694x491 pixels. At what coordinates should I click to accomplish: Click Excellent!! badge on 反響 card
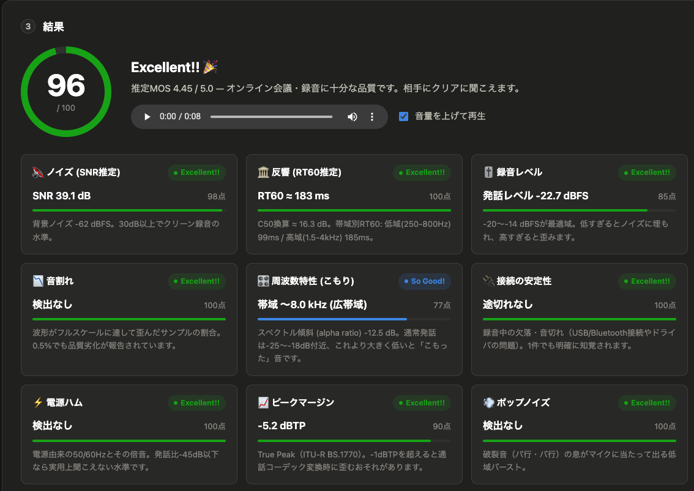(422, 172)
